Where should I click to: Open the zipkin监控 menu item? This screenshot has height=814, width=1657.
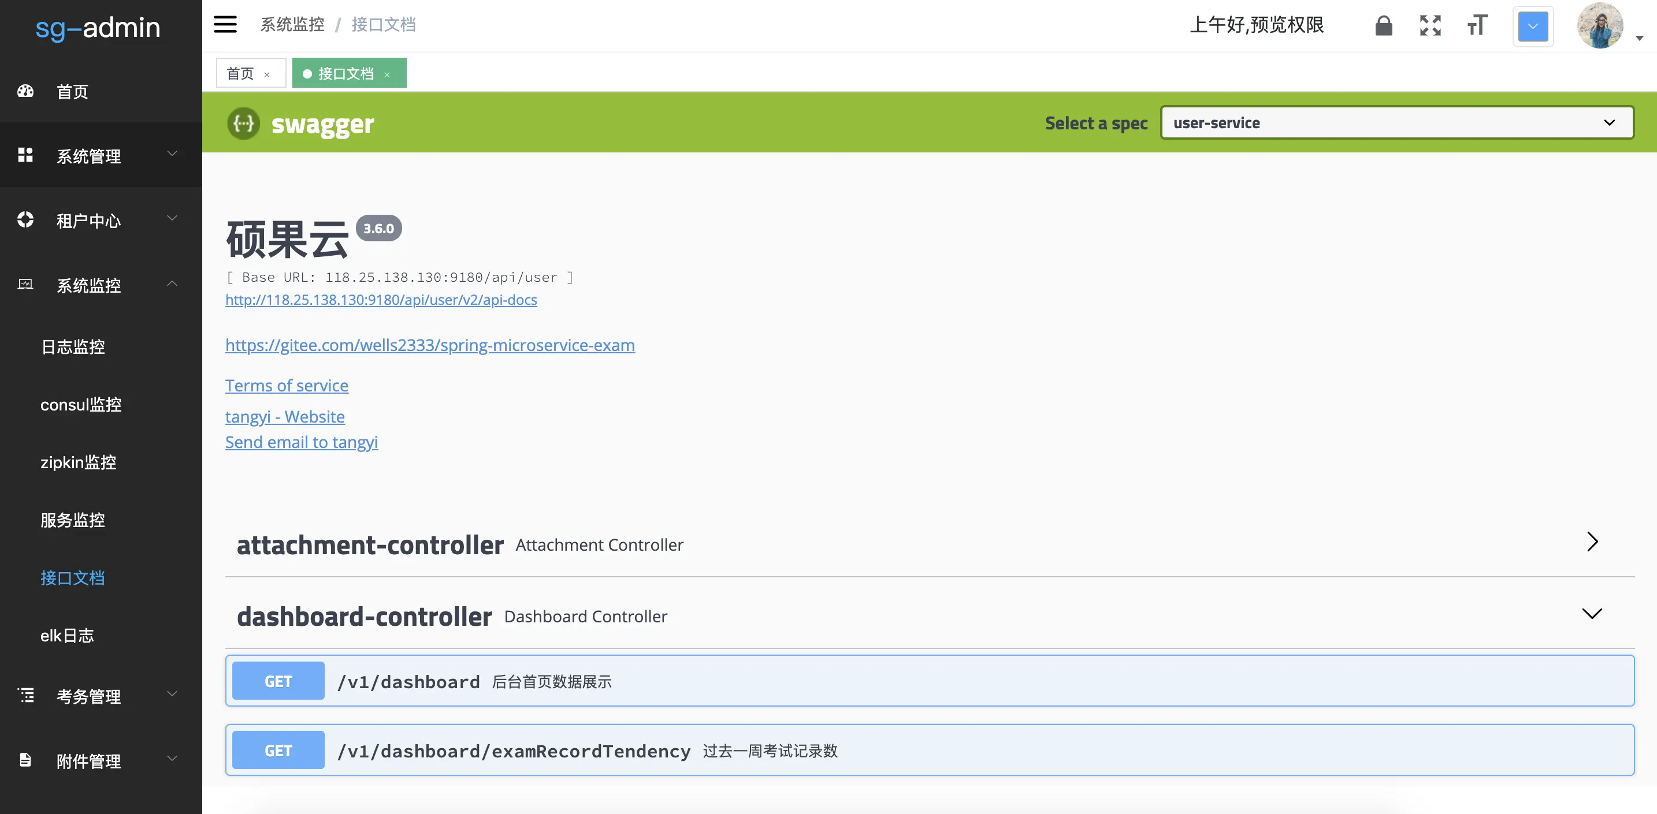pyautogui.click(x=79, y=462)
